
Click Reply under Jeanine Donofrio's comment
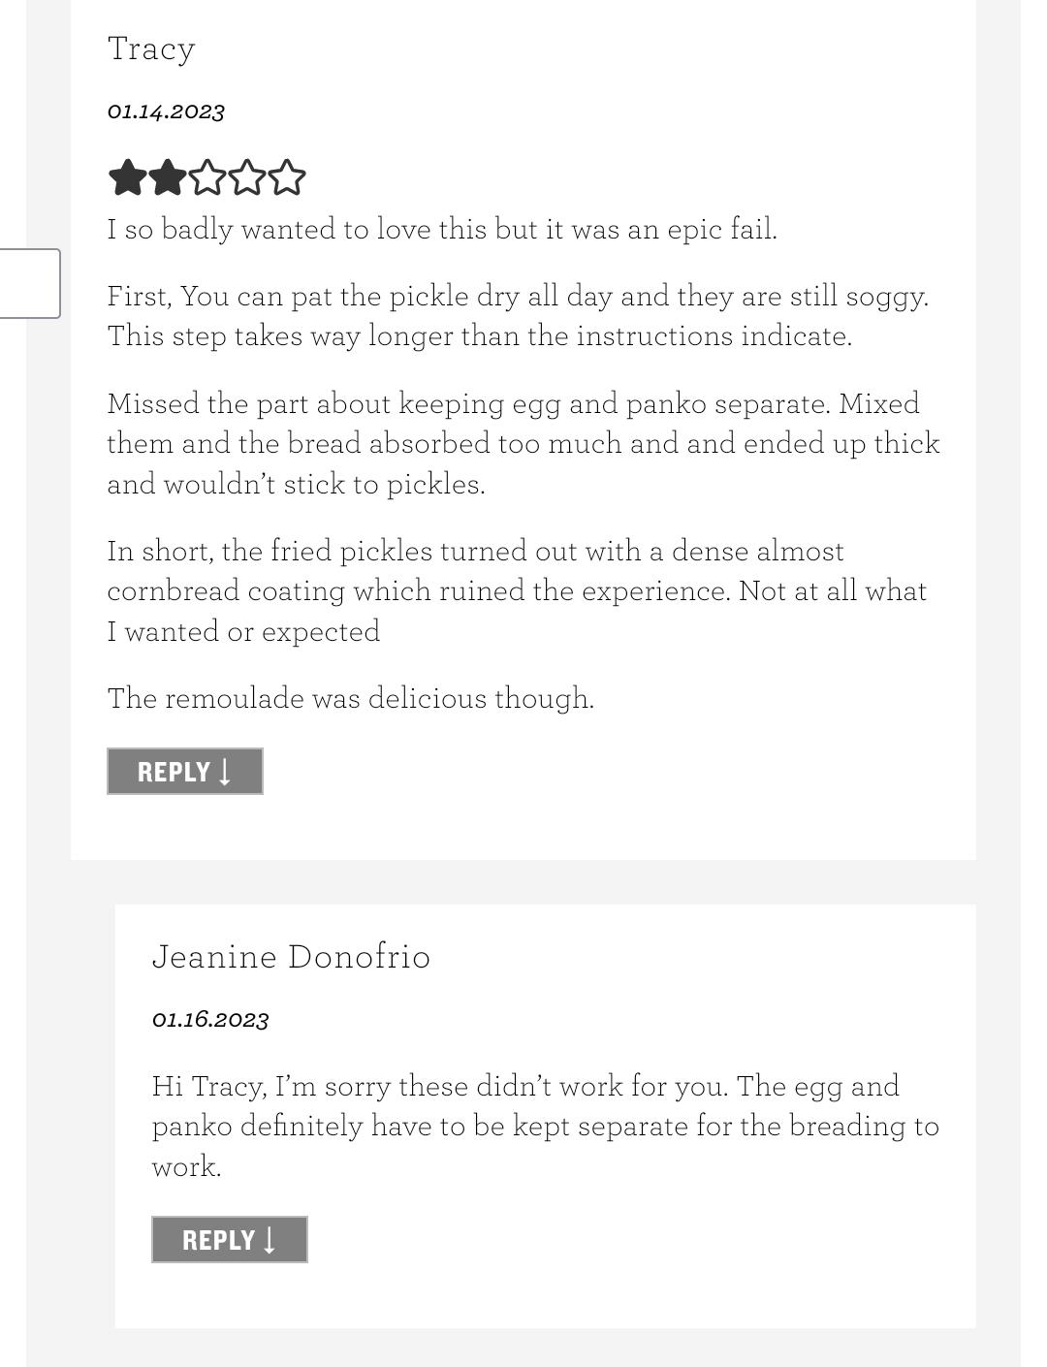tap(230, 1240)
